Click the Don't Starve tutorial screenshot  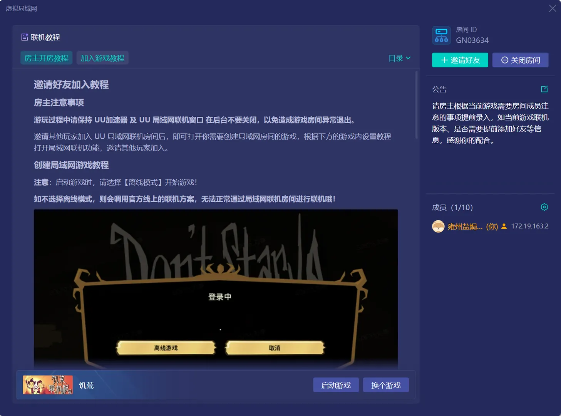[x=216, y=290]
